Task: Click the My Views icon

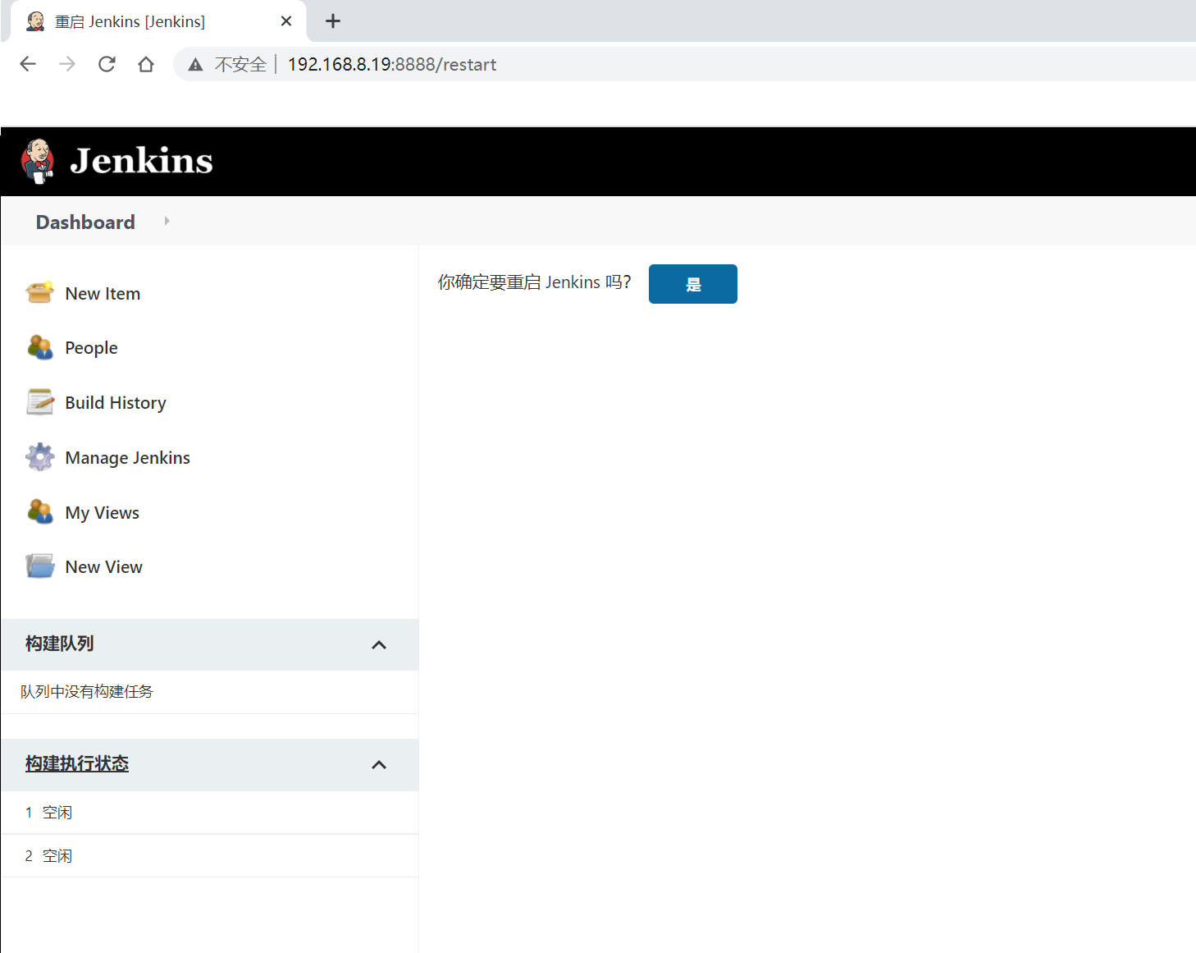Action: 39,511
